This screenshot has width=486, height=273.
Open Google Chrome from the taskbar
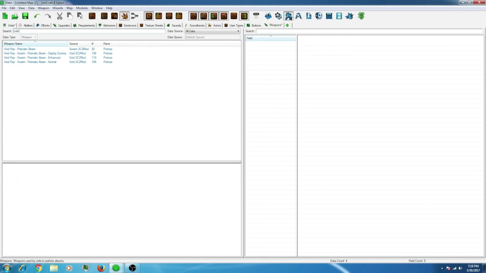(x=38, y=268)
